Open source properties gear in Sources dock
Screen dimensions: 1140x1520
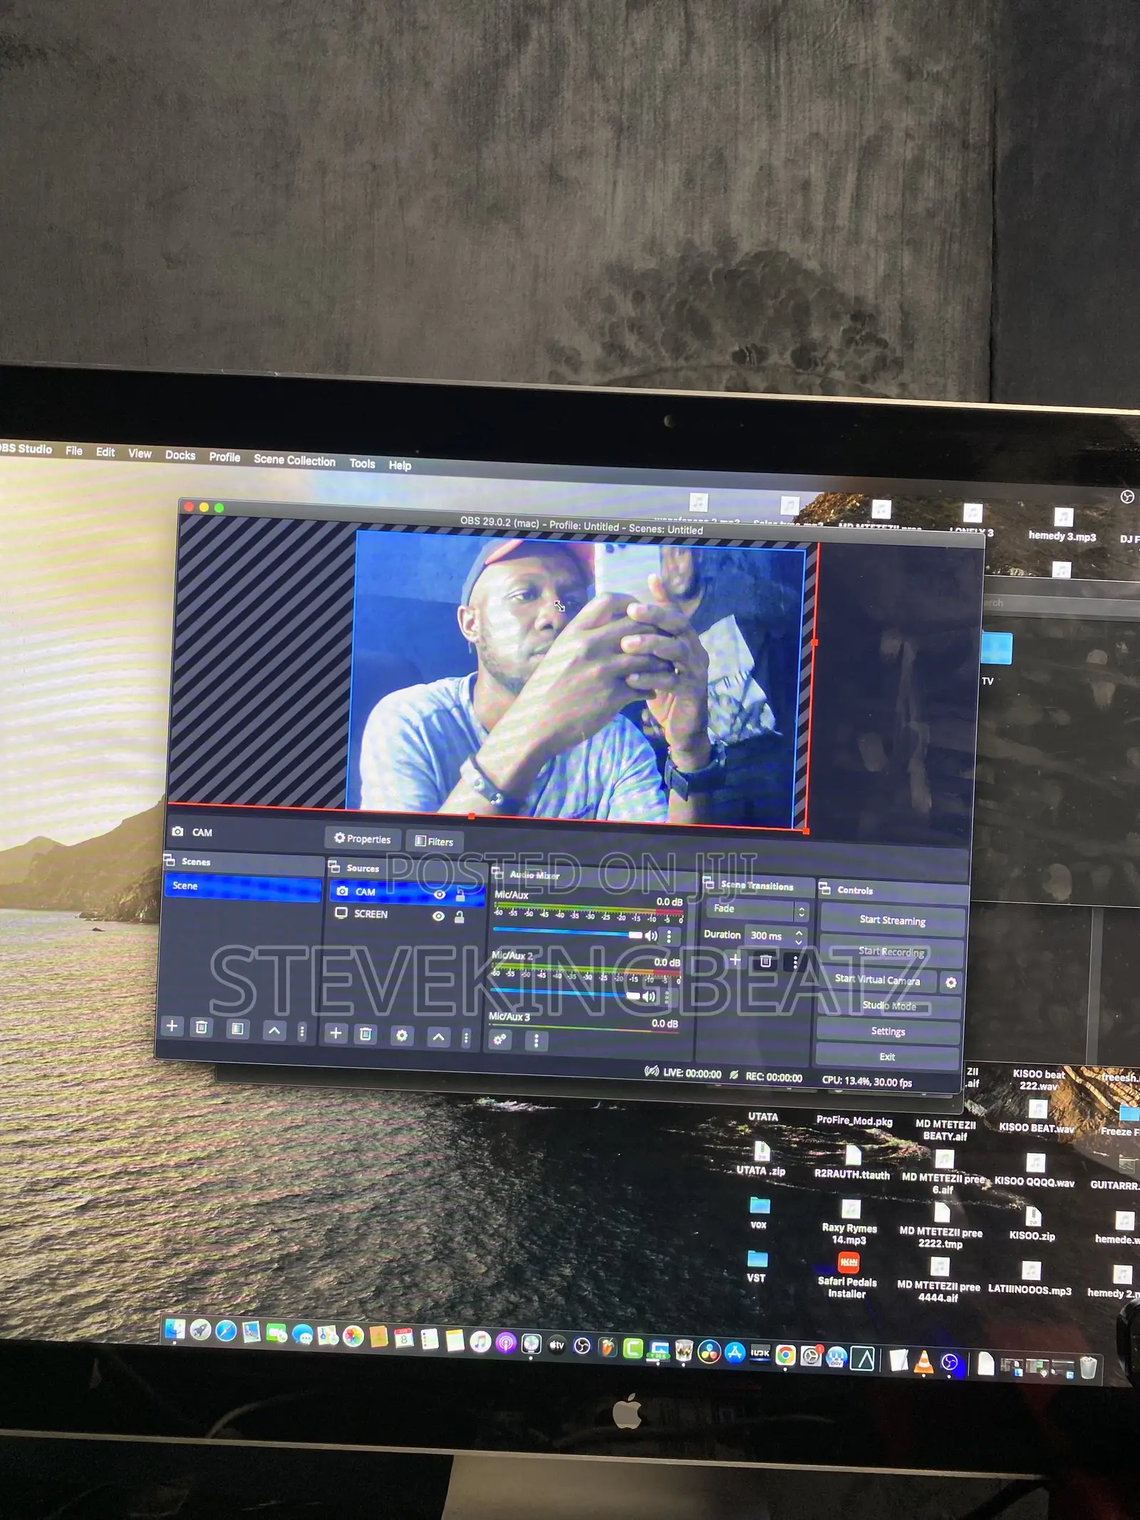pos(402,1036)
